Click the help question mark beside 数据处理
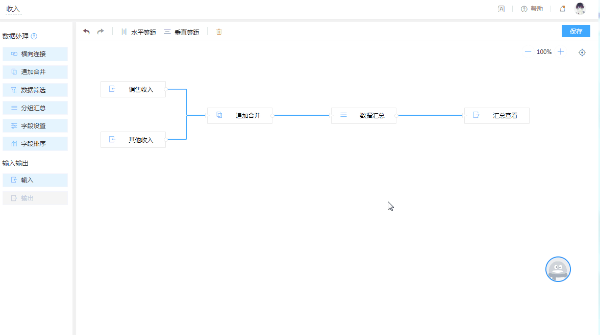 tap(34, 36)
